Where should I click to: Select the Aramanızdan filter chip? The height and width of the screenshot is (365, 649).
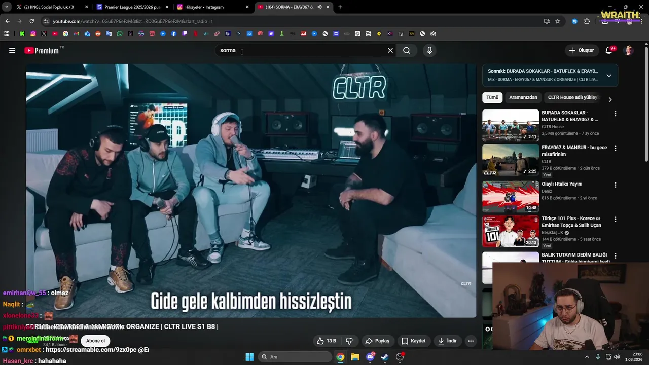(523, 97)
